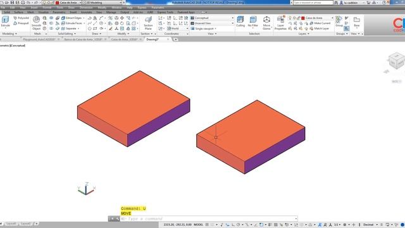Click the search keyword or phrase field

coord(313,3)
